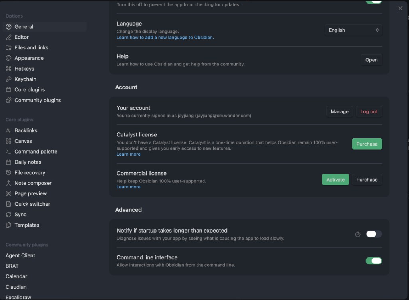Screen dimensions: 409x300
Task: Open 'Learn how to add a new language' link
Action: (x=165, y=37)
